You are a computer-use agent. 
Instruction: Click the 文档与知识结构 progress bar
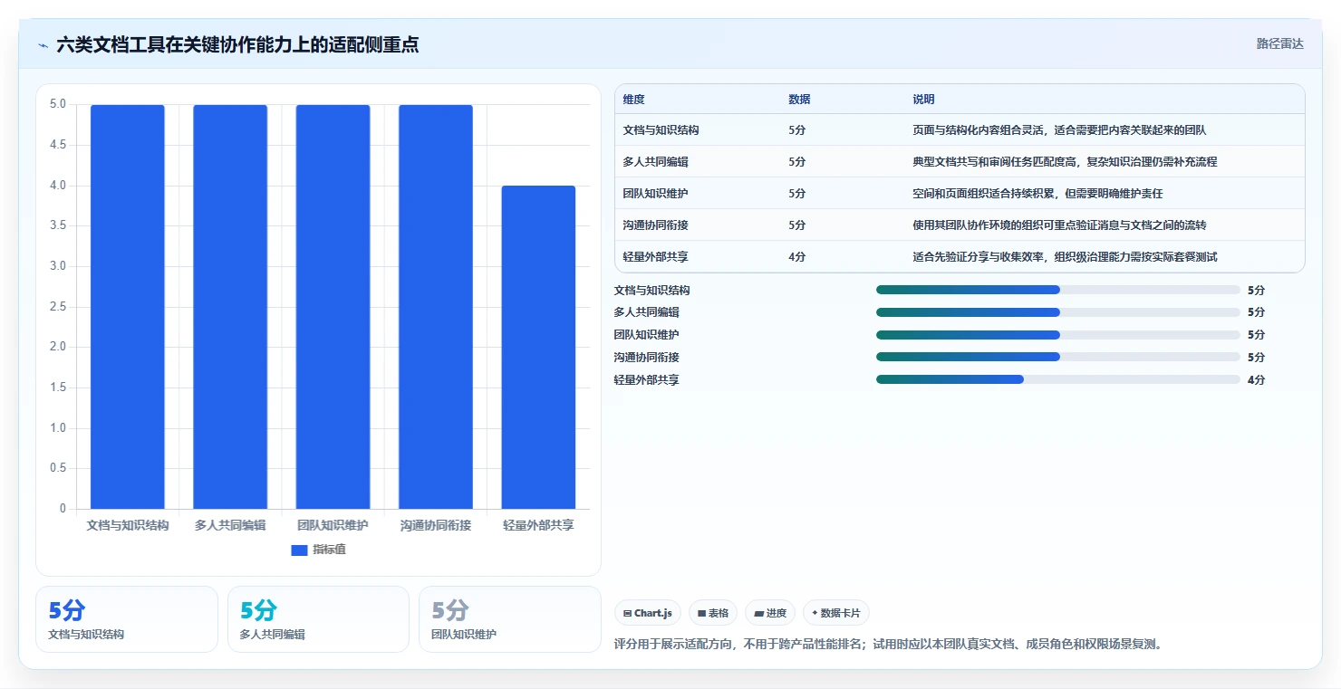point(1058,290)
